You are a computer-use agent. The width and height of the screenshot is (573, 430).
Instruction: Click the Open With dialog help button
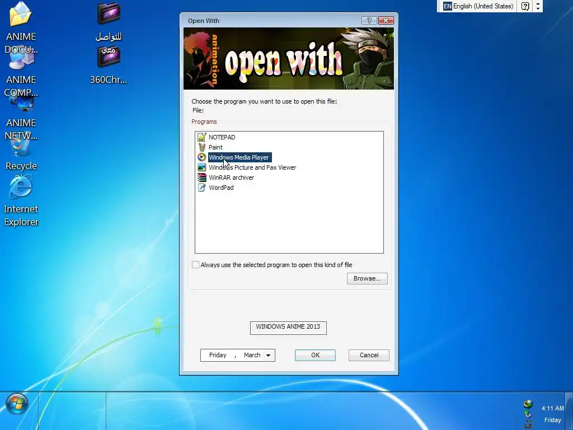coord(369,21)
